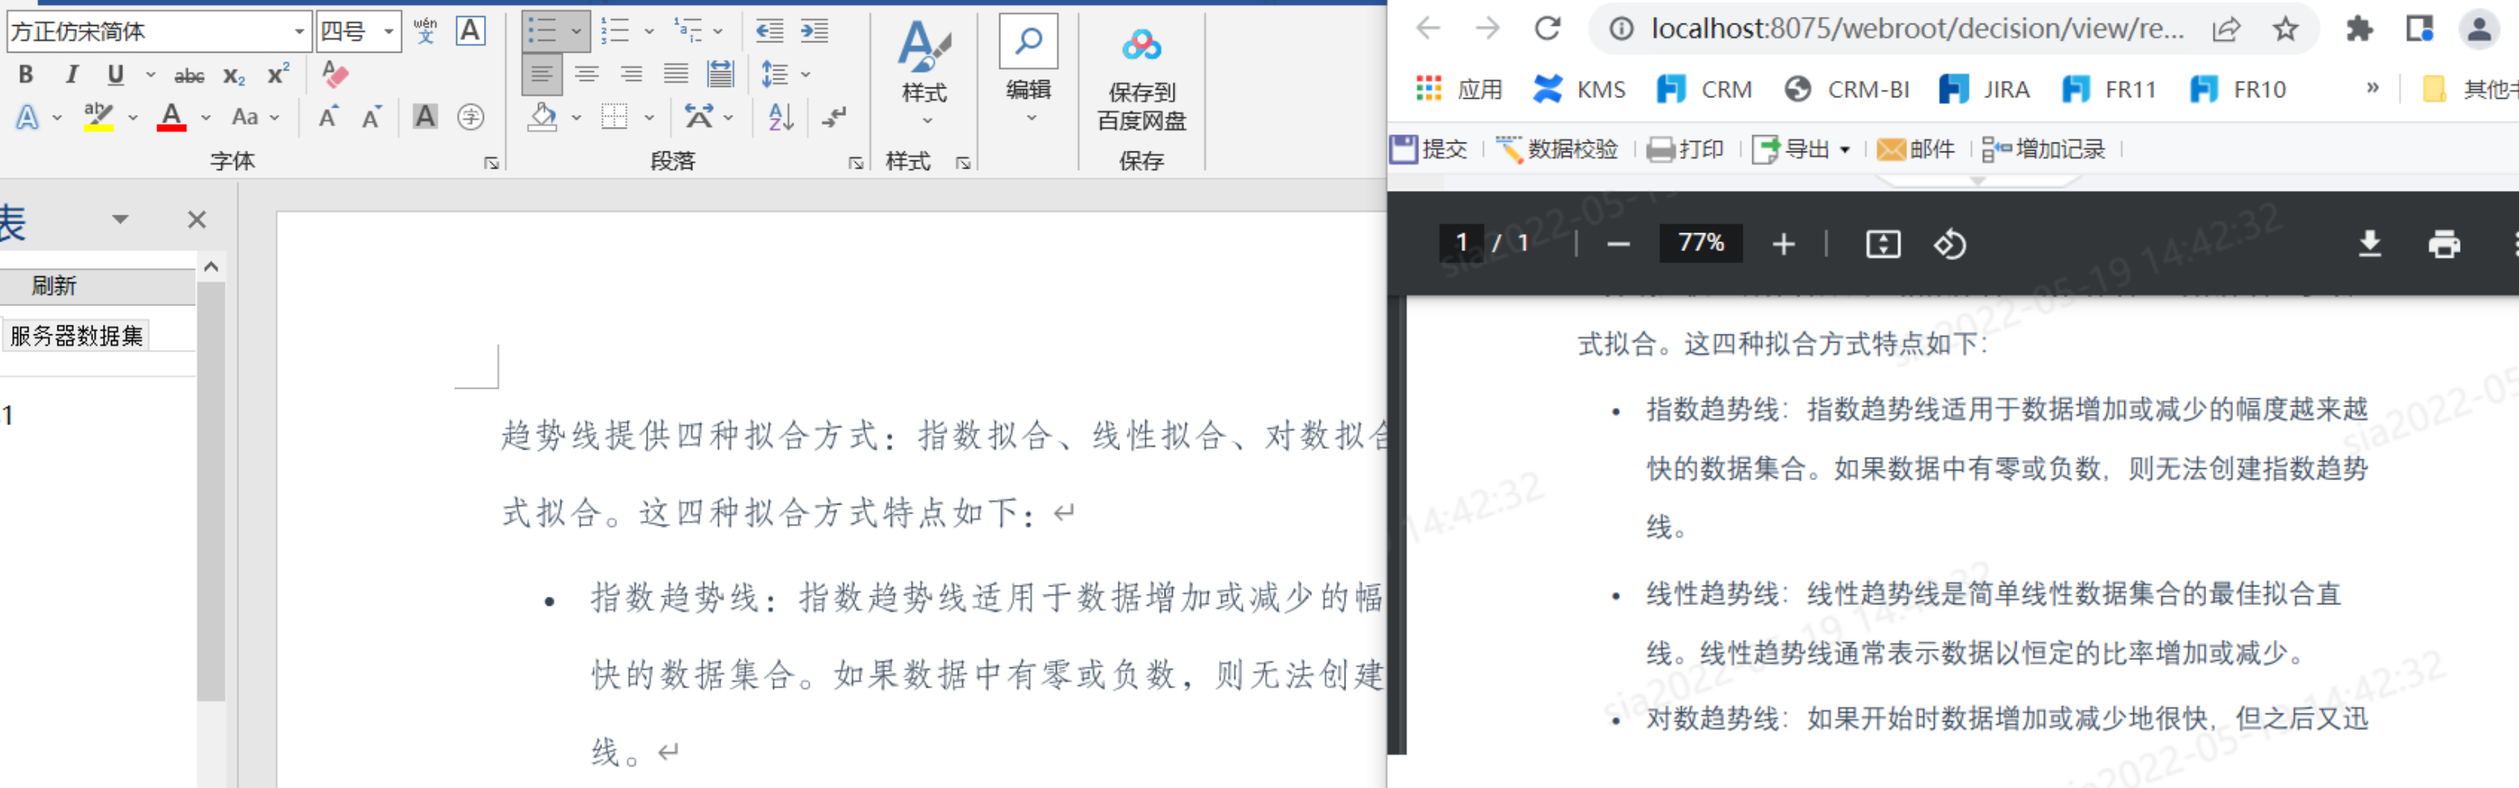Click the 增加记录 add record button

coord(2042,150)
